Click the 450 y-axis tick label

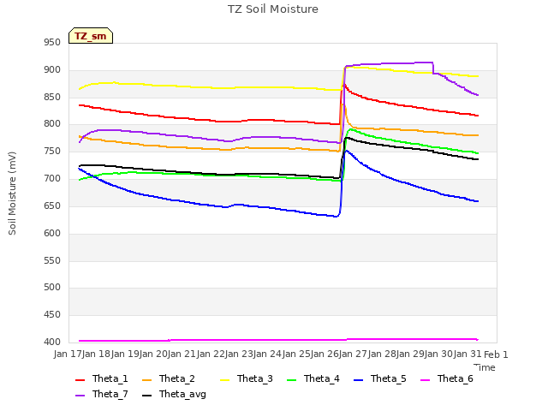52,315
